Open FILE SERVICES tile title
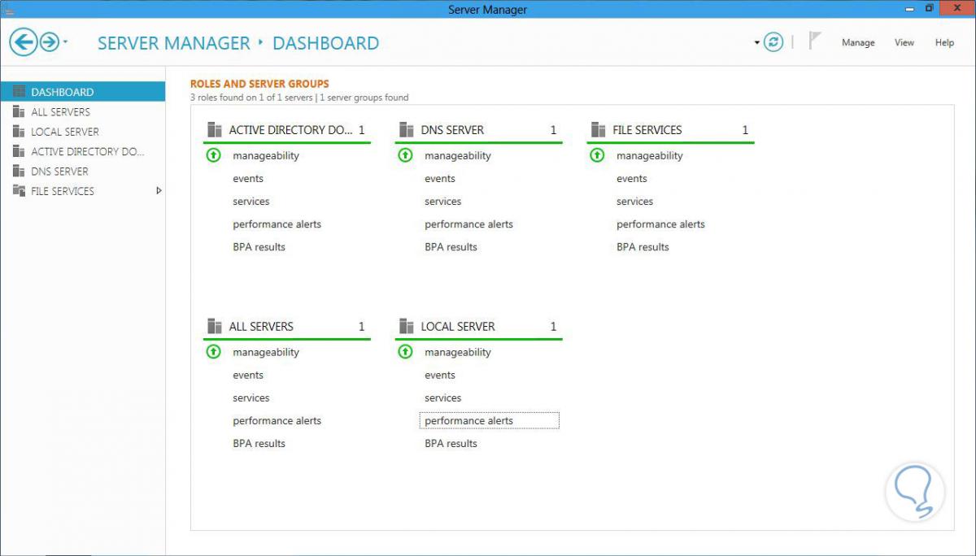 (x=647, y=130)
